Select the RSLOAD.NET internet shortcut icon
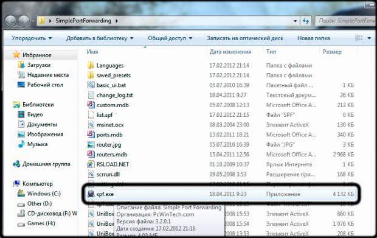 point(91,164)
